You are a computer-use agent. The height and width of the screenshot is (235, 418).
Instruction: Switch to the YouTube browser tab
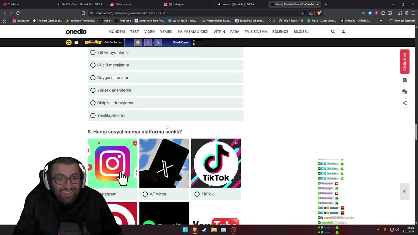[x=26, y=4]
